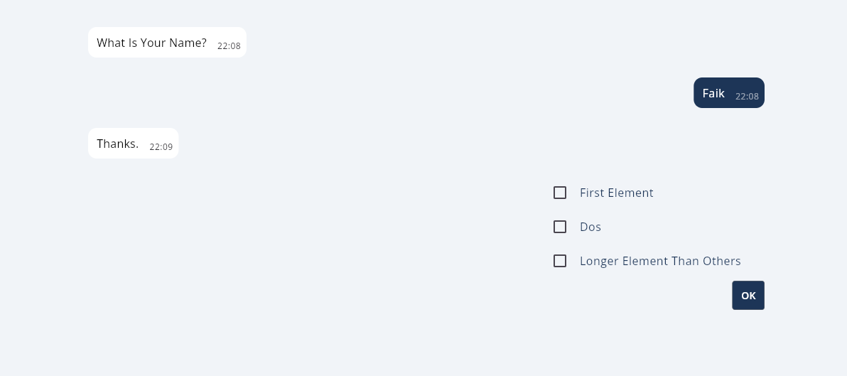Click the word Longer in the third option
This screenshot has width=847, height=376.
pos(599,261)
